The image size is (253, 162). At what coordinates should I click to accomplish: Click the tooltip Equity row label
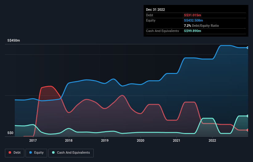(151, 20)
